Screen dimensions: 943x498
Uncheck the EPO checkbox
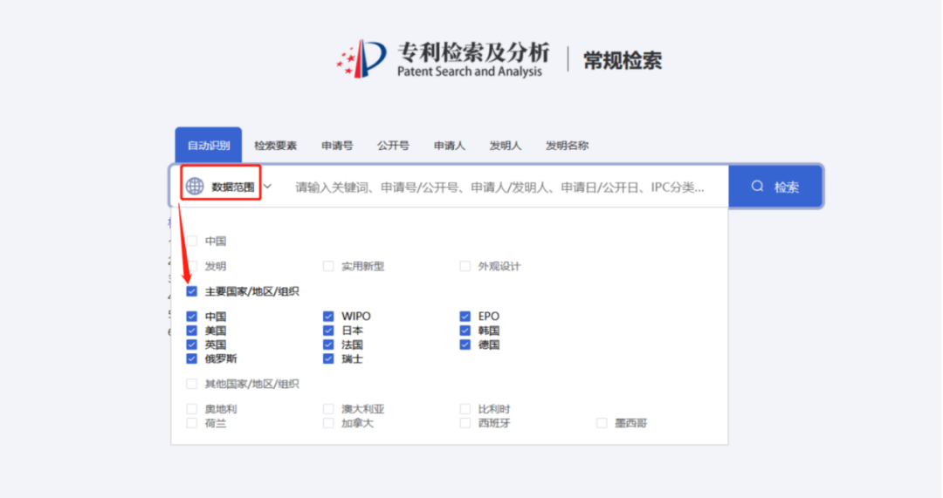pyautogui.click(x=465, y=317)
